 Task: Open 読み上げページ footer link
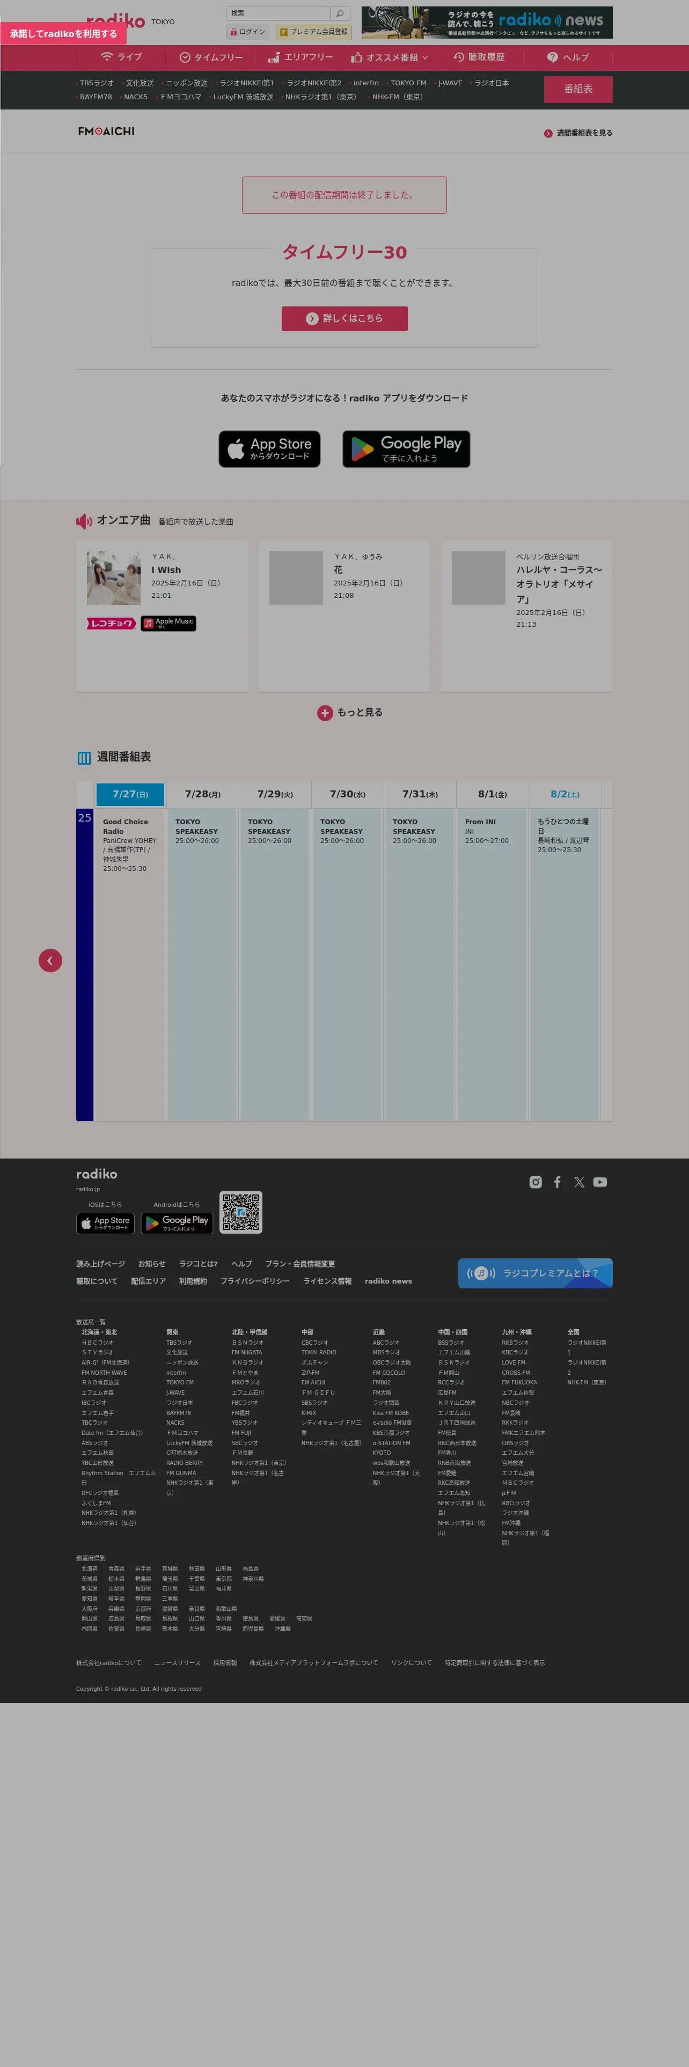(100, 1264)
